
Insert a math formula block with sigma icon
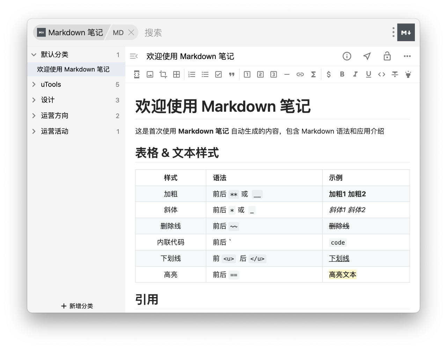click(314, 74)
